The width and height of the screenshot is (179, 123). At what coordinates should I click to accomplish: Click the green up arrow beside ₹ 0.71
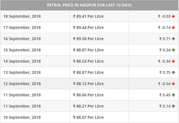click(x=173, y=39)
